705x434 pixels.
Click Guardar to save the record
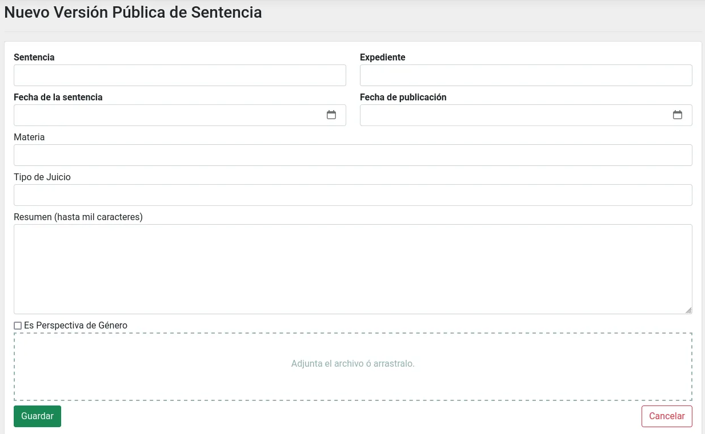click(x=37, y=416)
